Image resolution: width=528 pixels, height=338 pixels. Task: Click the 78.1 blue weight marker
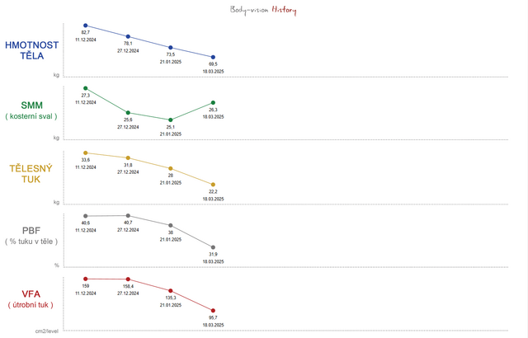(x=127, y=36)
